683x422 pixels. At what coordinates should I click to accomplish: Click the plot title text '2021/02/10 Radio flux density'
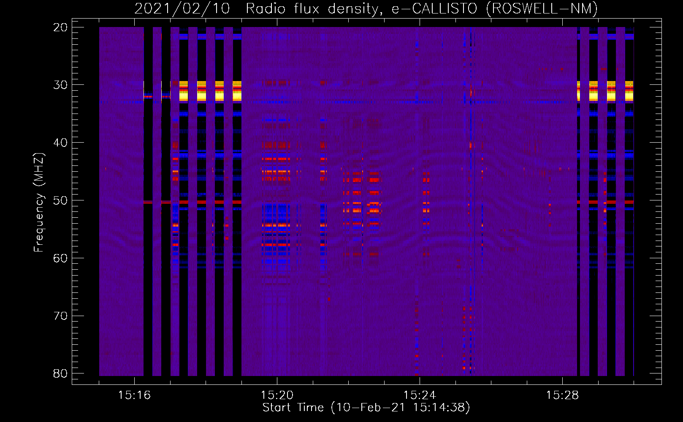257,9
